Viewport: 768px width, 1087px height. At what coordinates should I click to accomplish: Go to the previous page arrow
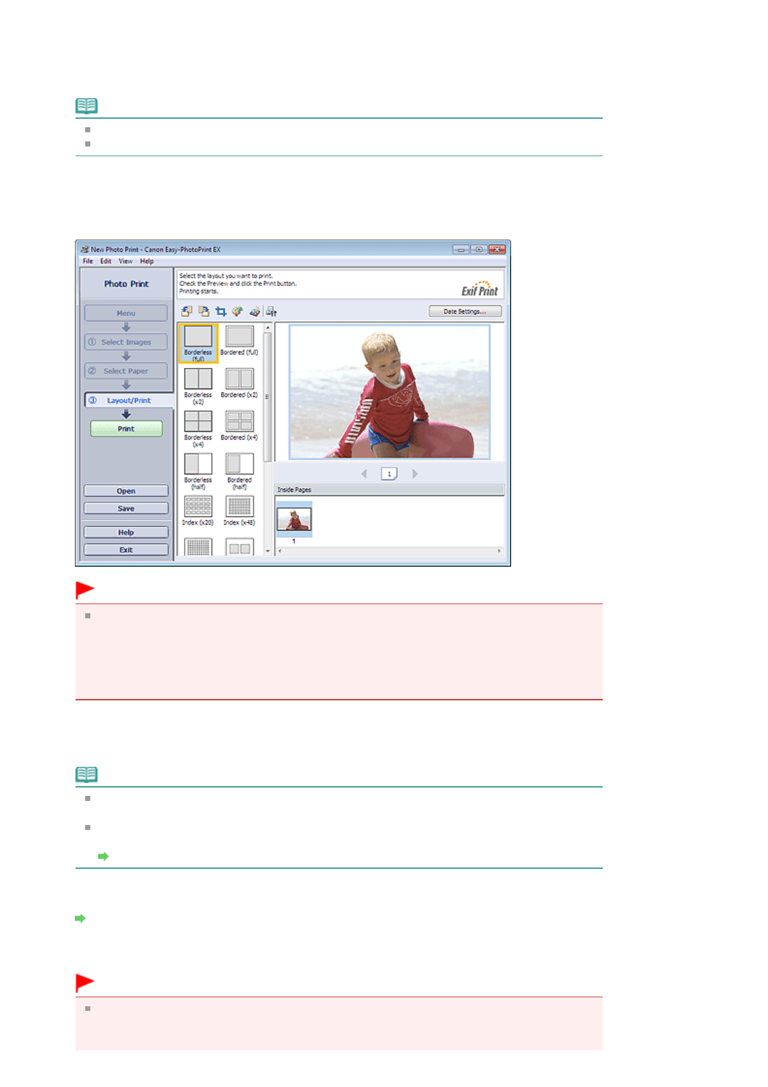(x=364, y=474)
